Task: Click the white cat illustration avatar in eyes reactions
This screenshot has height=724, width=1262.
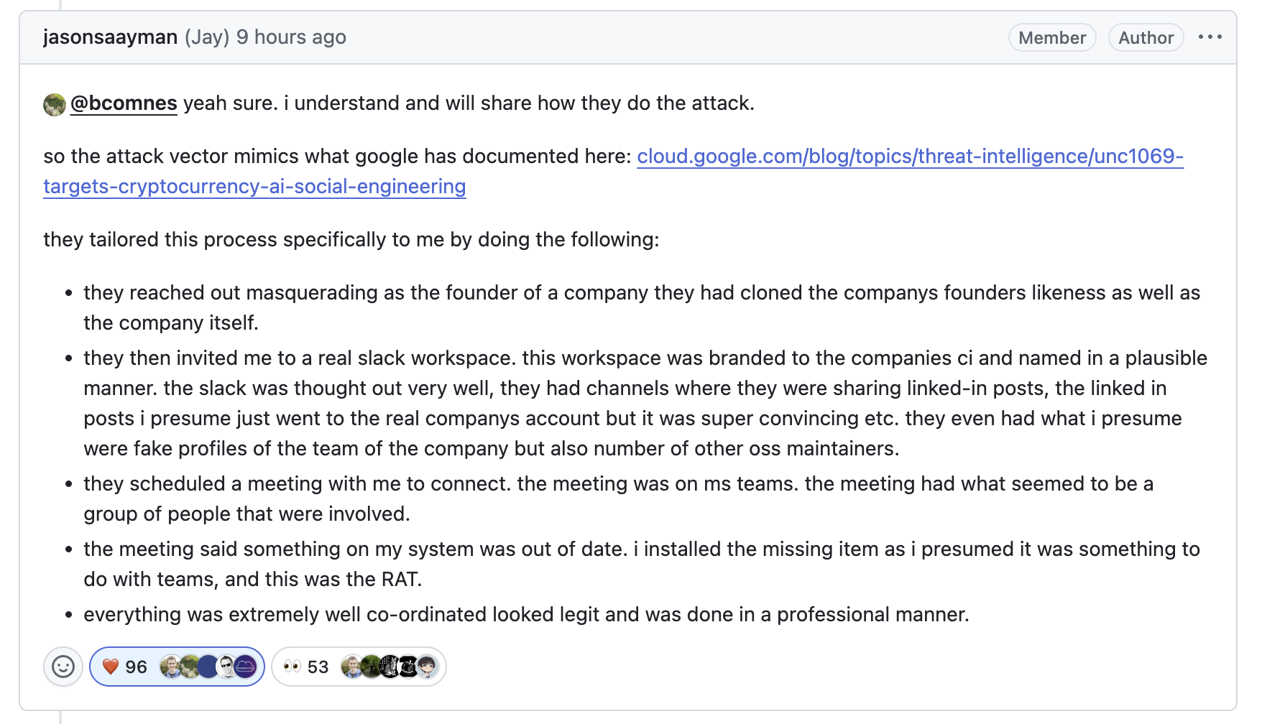Action: pos(390,667)
